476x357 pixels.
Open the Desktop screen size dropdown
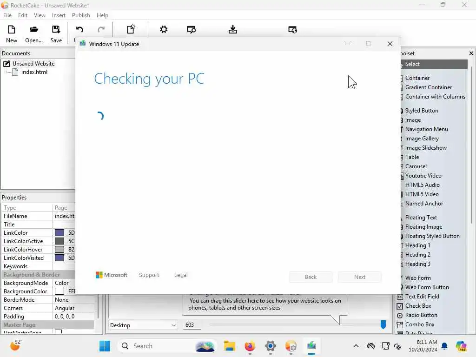143,325
